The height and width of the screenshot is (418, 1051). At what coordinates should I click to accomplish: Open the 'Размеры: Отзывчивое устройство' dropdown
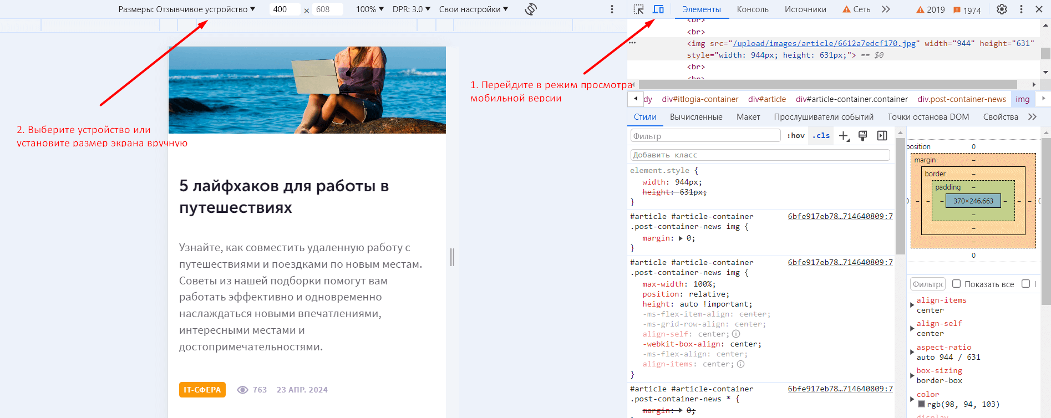pos(186,9)
